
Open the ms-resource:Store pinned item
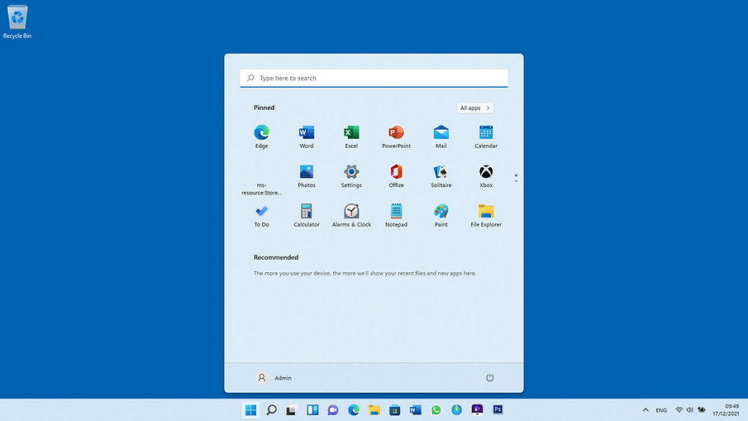(261, 180)
